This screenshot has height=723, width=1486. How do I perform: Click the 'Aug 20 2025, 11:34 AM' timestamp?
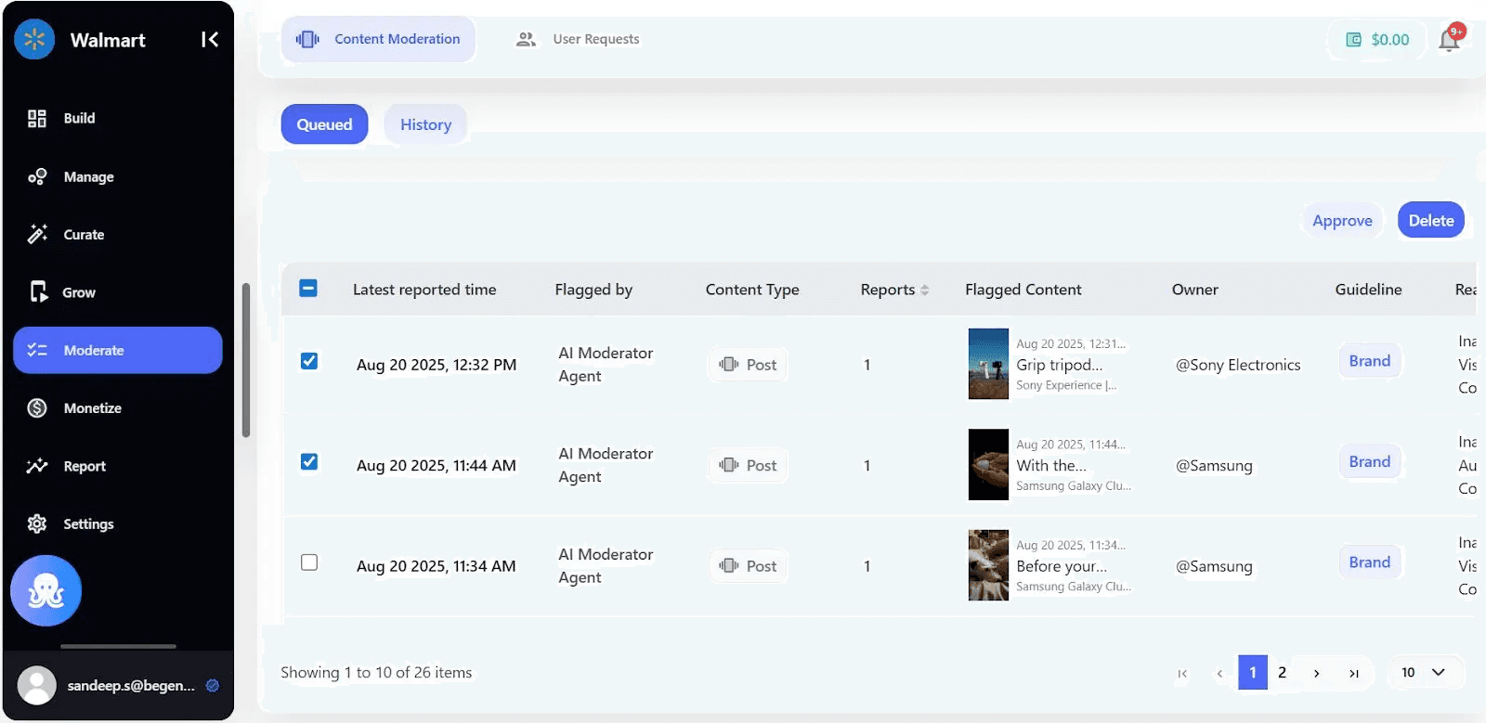[437, 566]
